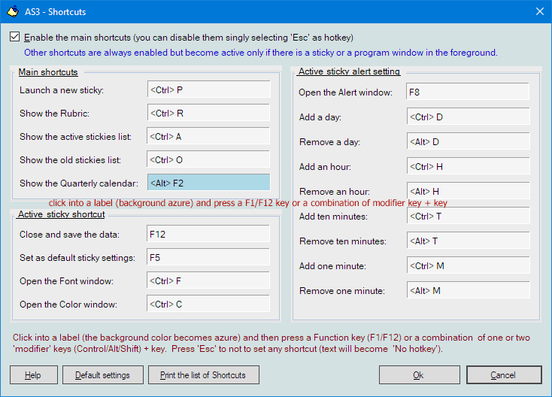Click the old stickies list hotkey field

click(208, 160)
